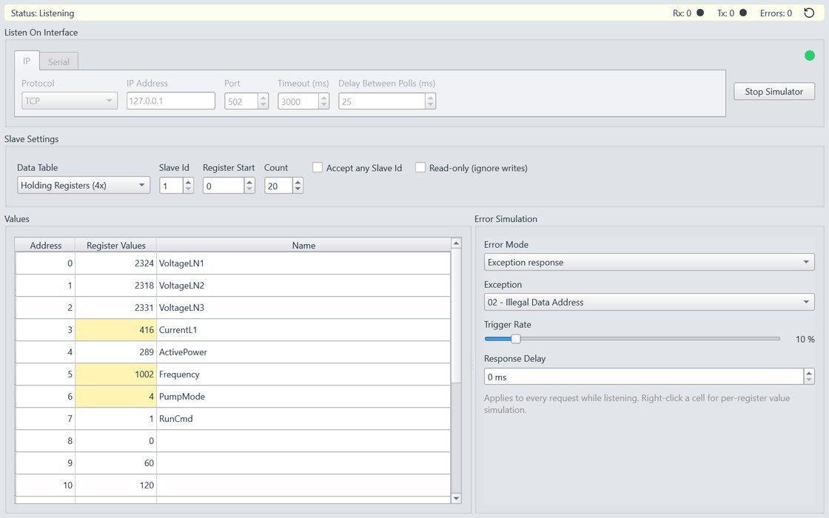Open the Exception dropdown list

649,303
